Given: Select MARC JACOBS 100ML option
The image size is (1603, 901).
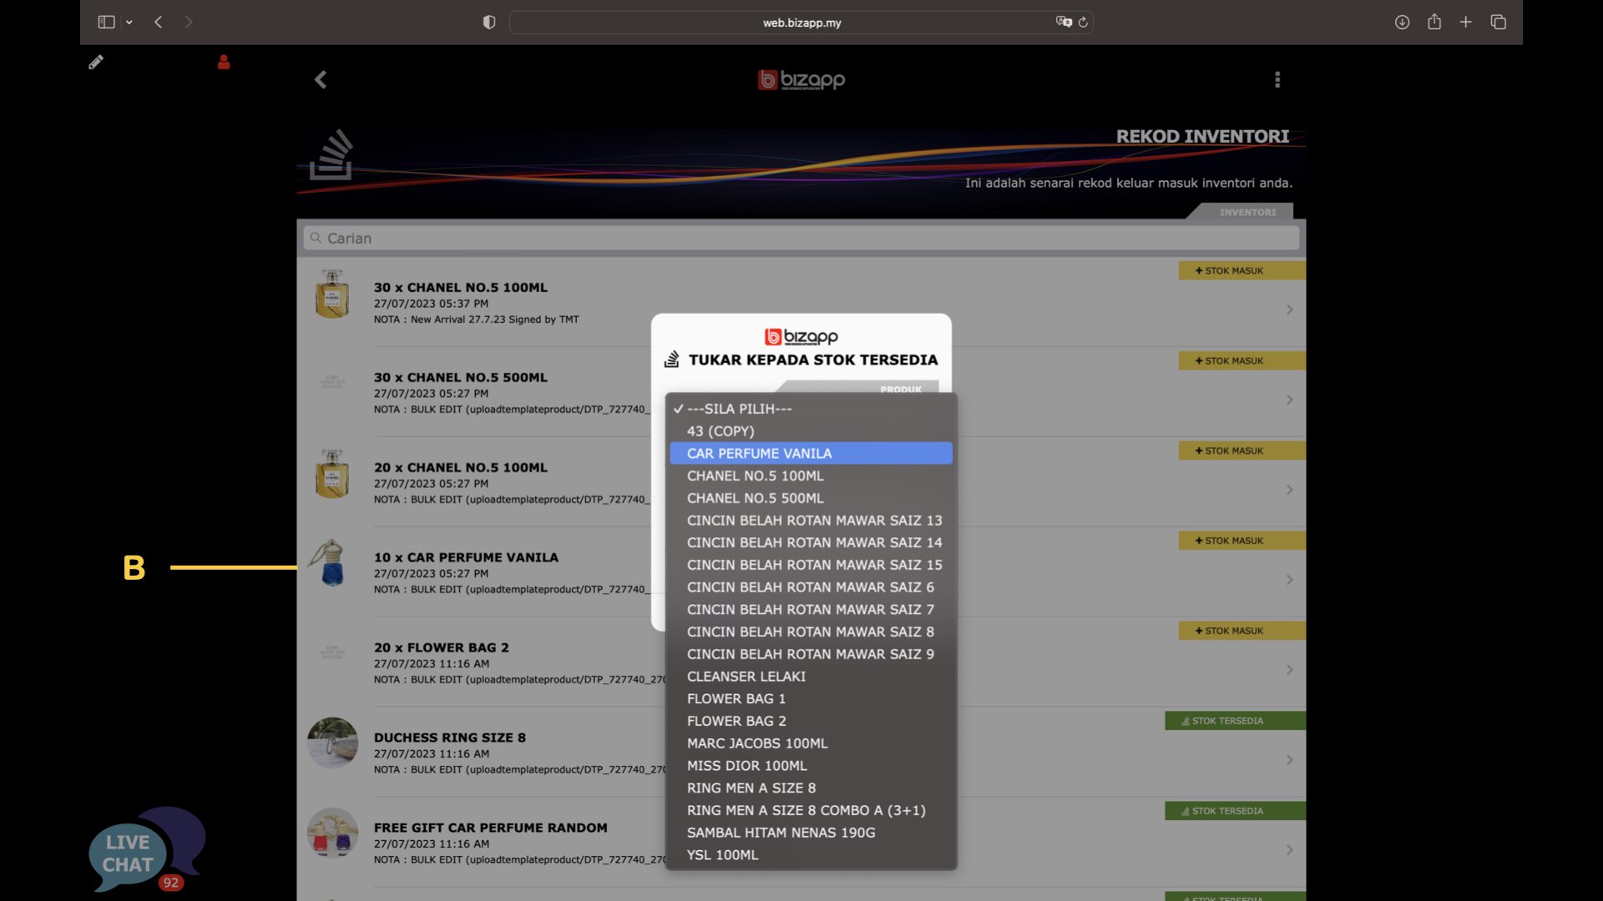Looking at the screenshot, I should 811,743.
